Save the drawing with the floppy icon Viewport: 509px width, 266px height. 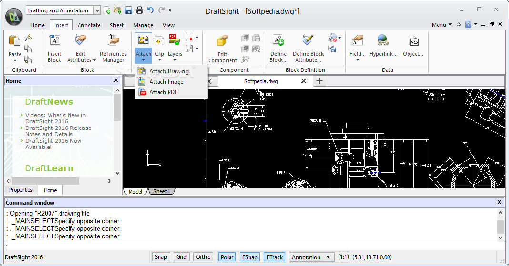point(129,10)
